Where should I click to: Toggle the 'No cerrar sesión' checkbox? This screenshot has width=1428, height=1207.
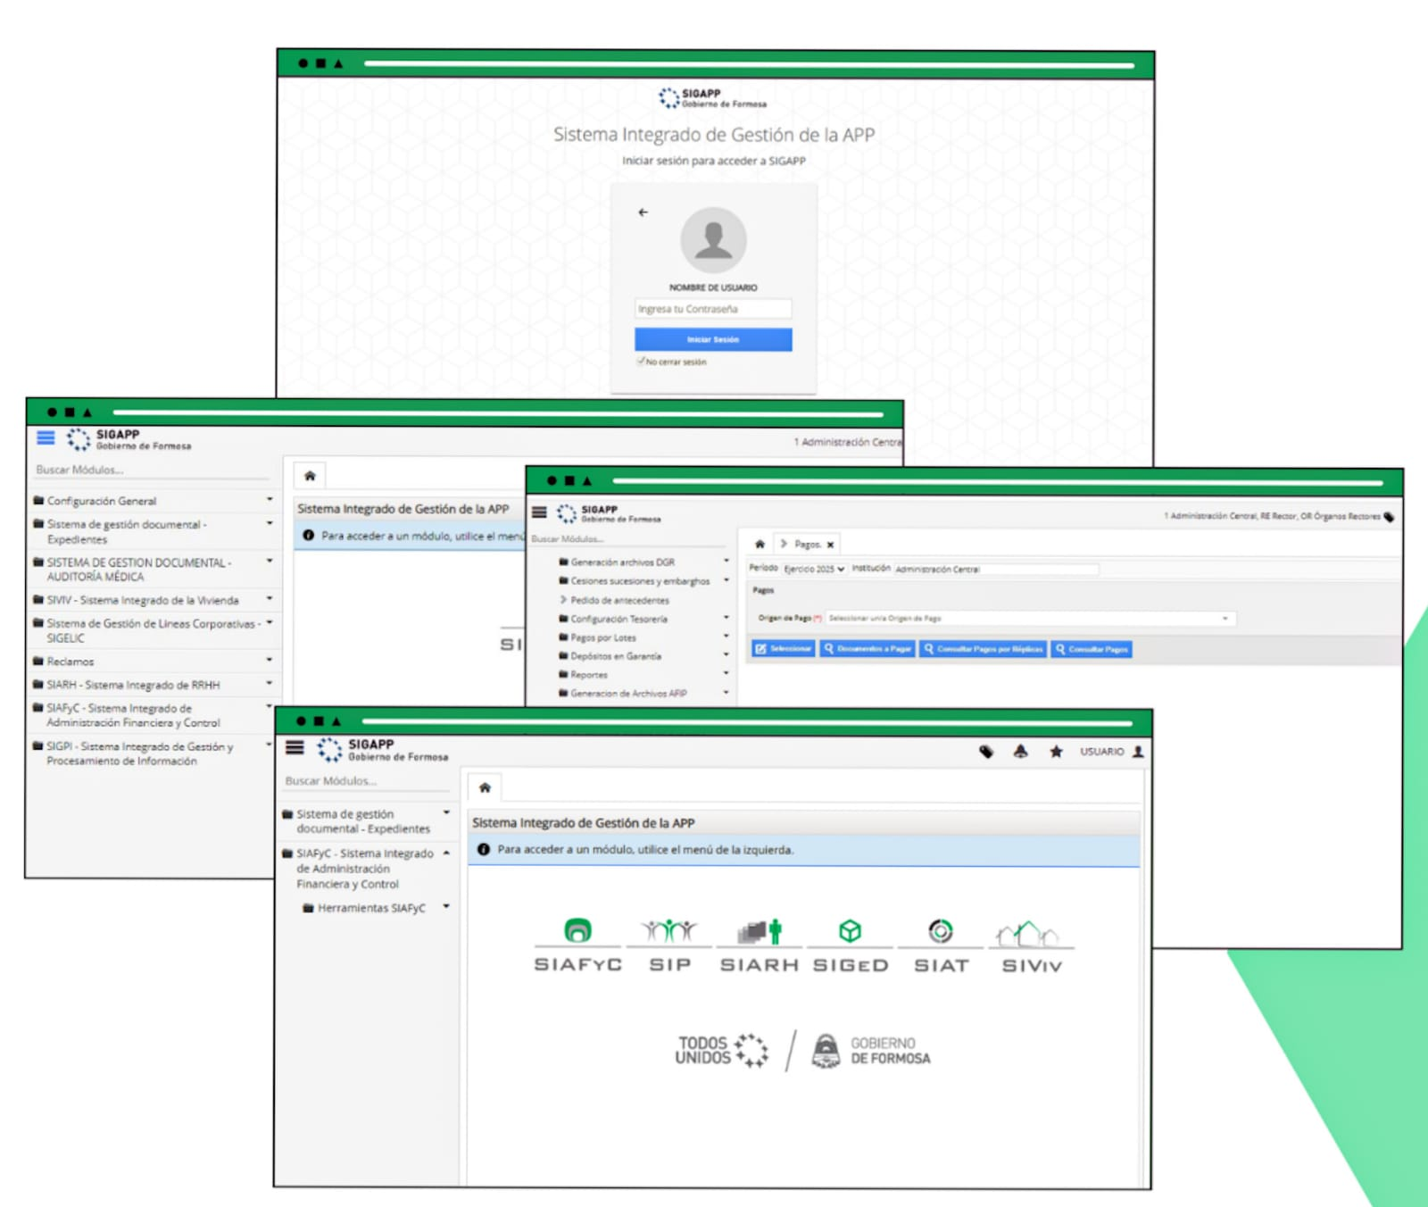click(641, 362)
